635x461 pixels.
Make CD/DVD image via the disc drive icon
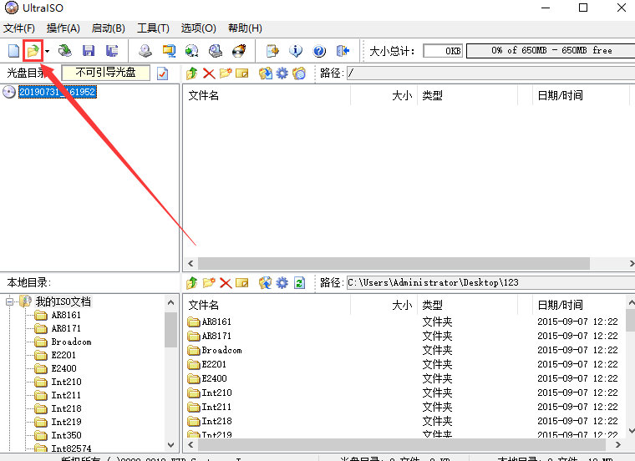pos(145,51)
